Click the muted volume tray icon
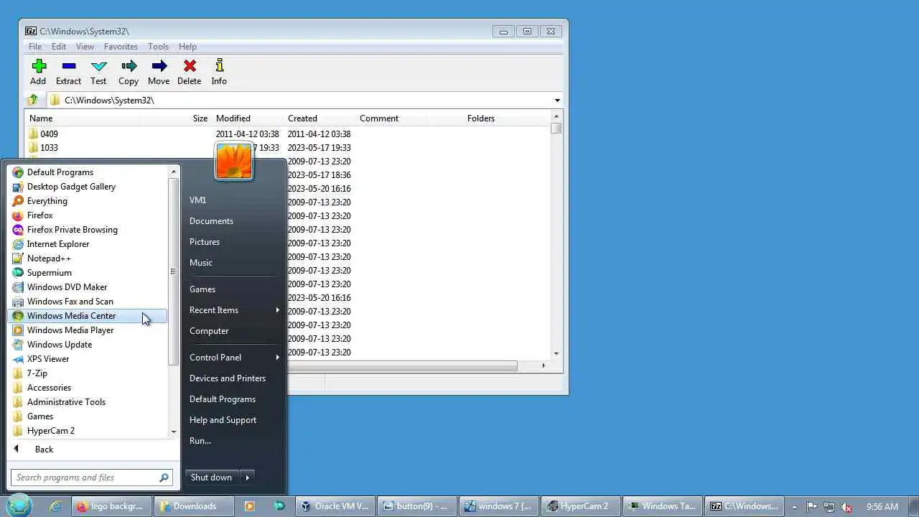 (846, 506)
